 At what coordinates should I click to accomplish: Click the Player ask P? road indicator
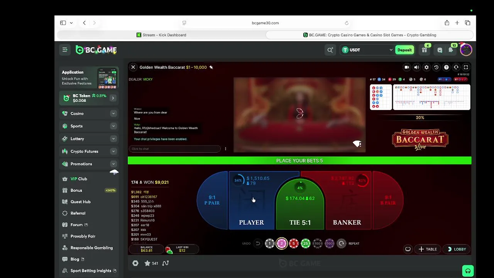click(445, 79)
